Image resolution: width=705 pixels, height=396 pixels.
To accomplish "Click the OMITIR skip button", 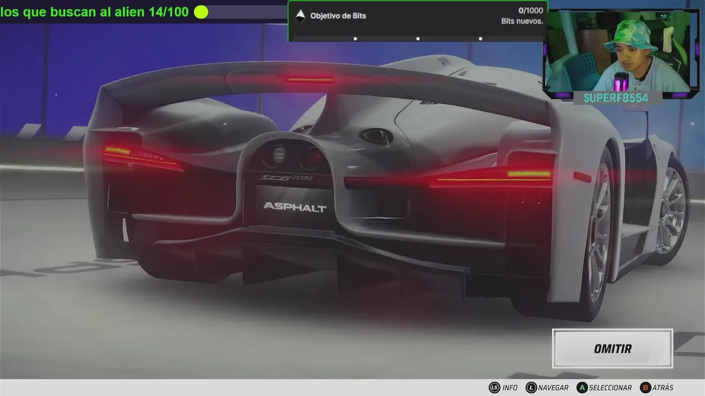I will click(x=612, y=349).
